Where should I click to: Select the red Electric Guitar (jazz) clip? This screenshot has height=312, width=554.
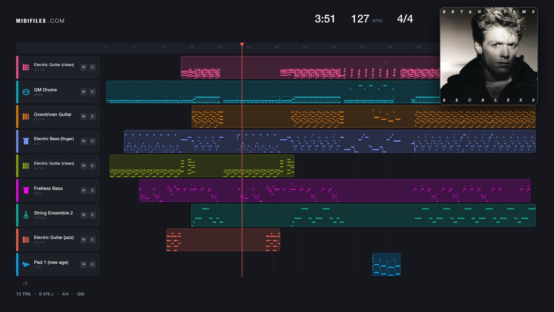pyautogui.click(x=223, y=240)
